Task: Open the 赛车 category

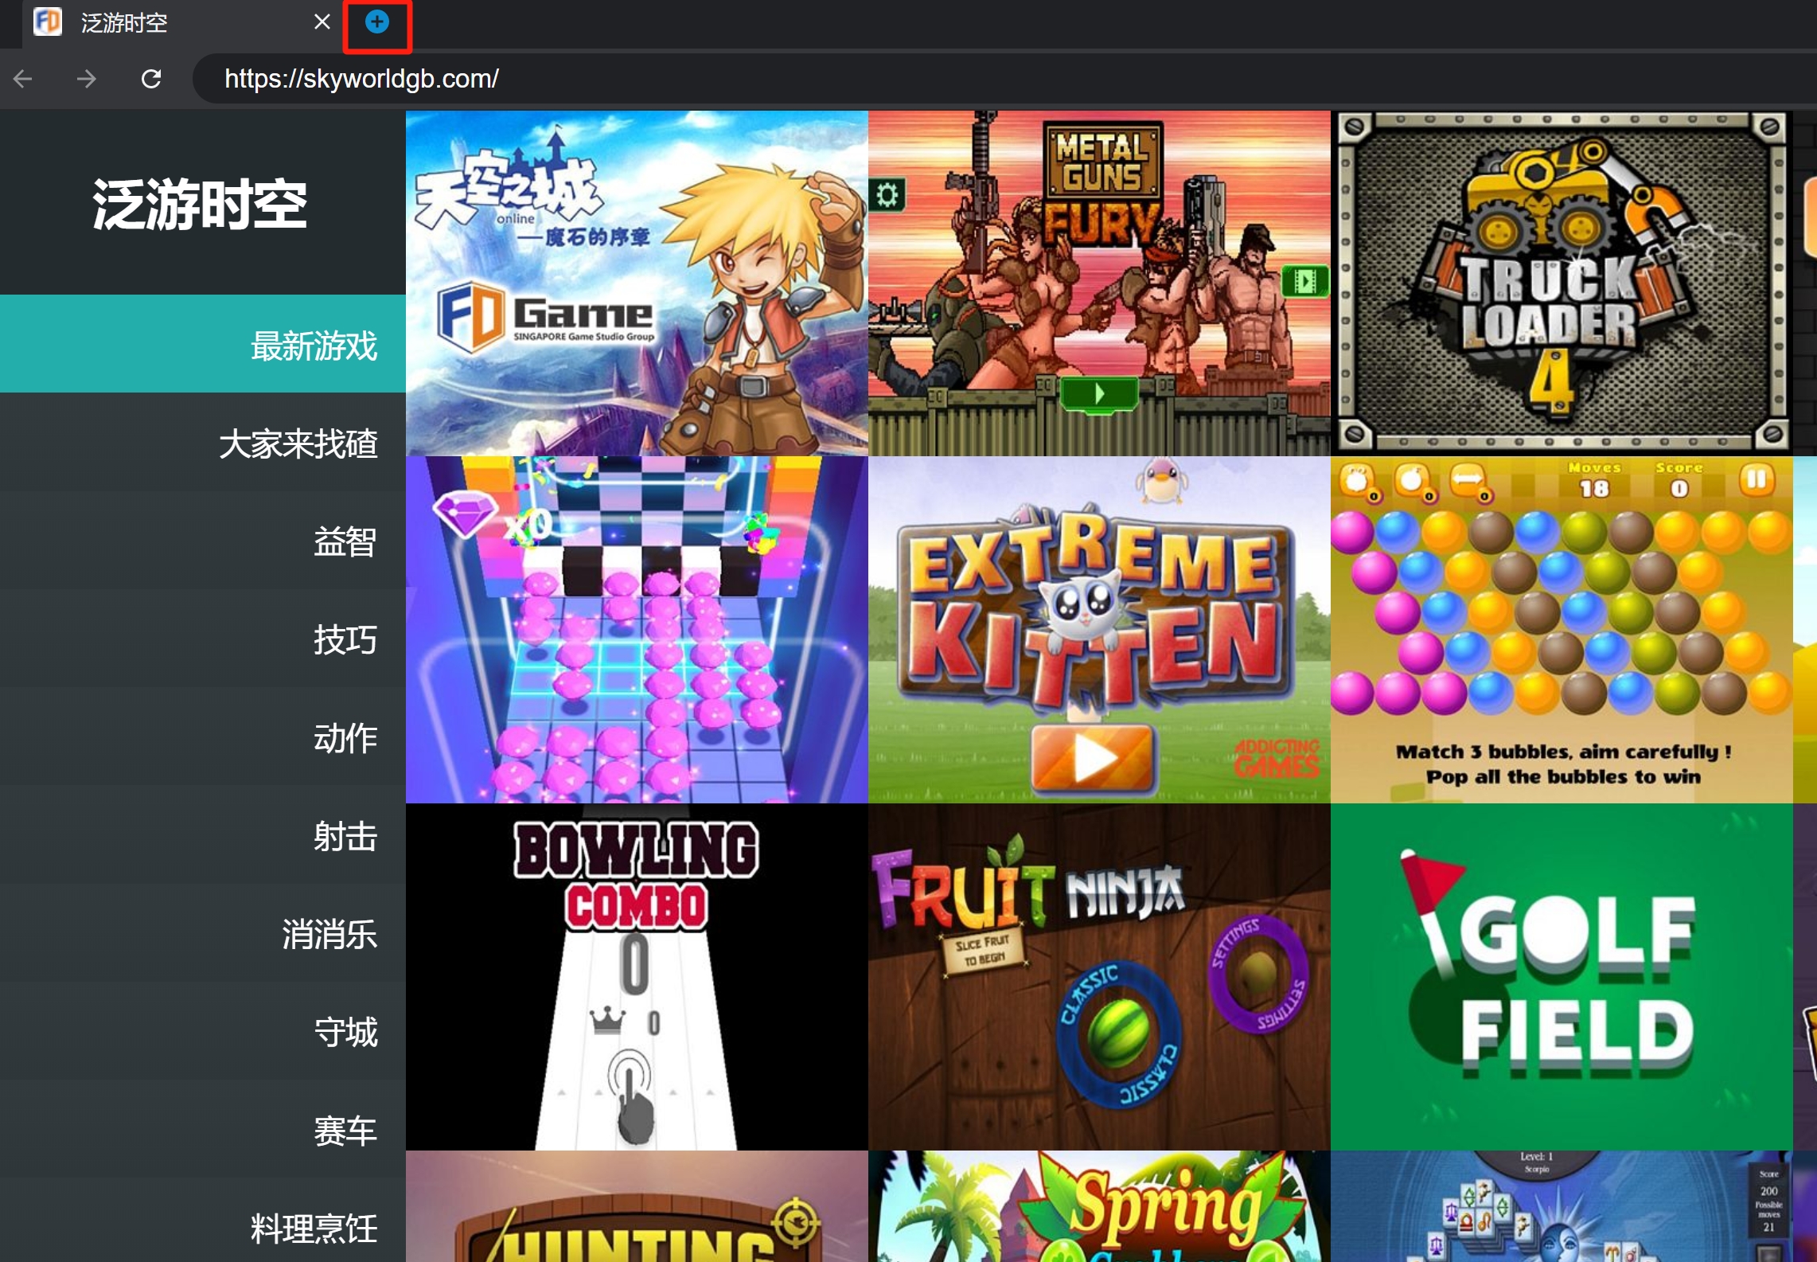Action: coord(345,1130)
